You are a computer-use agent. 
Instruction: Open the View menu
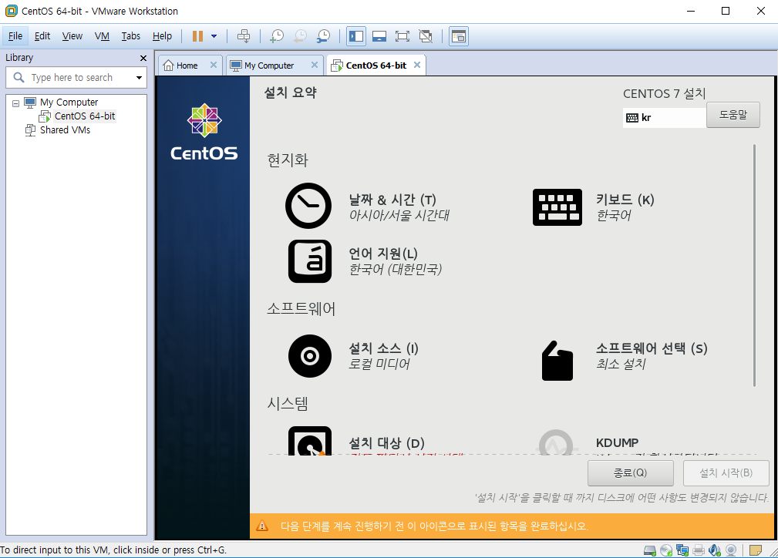tap(72, 36)
